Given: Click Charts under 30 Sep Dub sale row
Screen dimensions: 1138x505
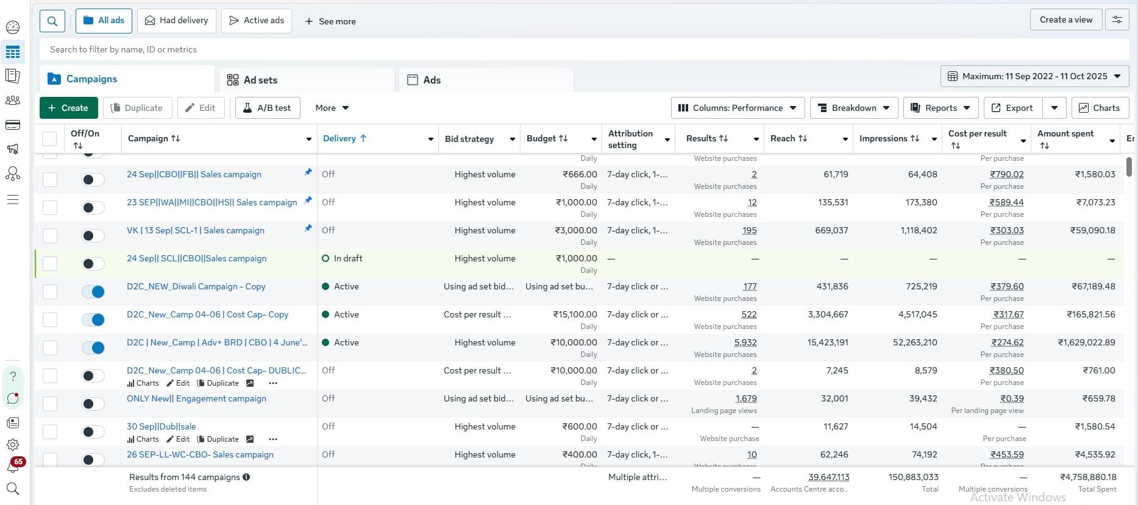Looking at the screenshot, I should click(143, 439).
